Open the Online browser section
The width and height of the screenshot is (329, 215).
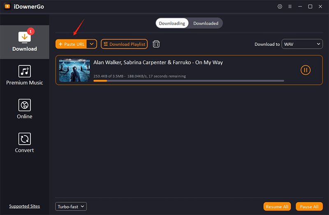pyautogui.click(x=24, y=109)
